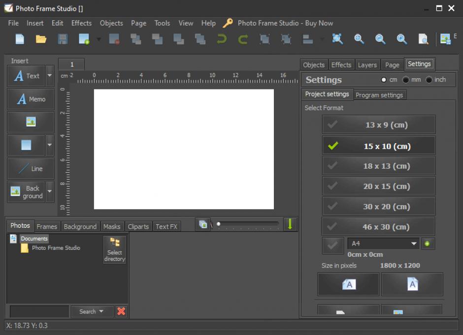This screenshot has height=335, width=463.
Task: Expand the Background insert dropdown arrow
Action: (x=50, y=191)
